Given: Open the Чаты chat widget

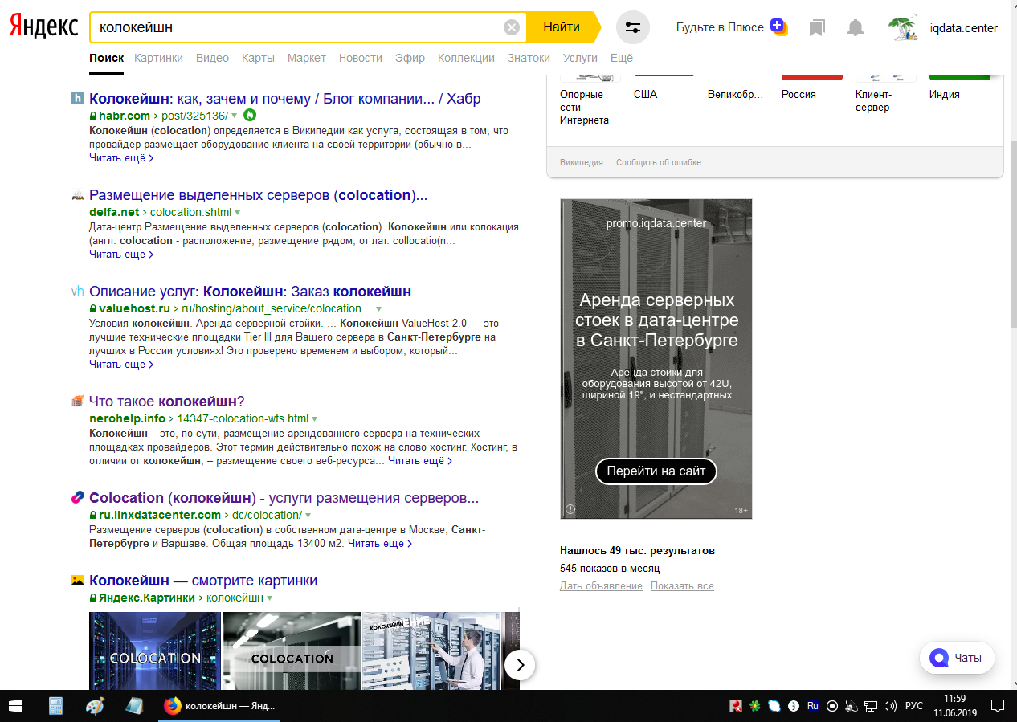Looking at the screenshot, I should pos(957,658).
